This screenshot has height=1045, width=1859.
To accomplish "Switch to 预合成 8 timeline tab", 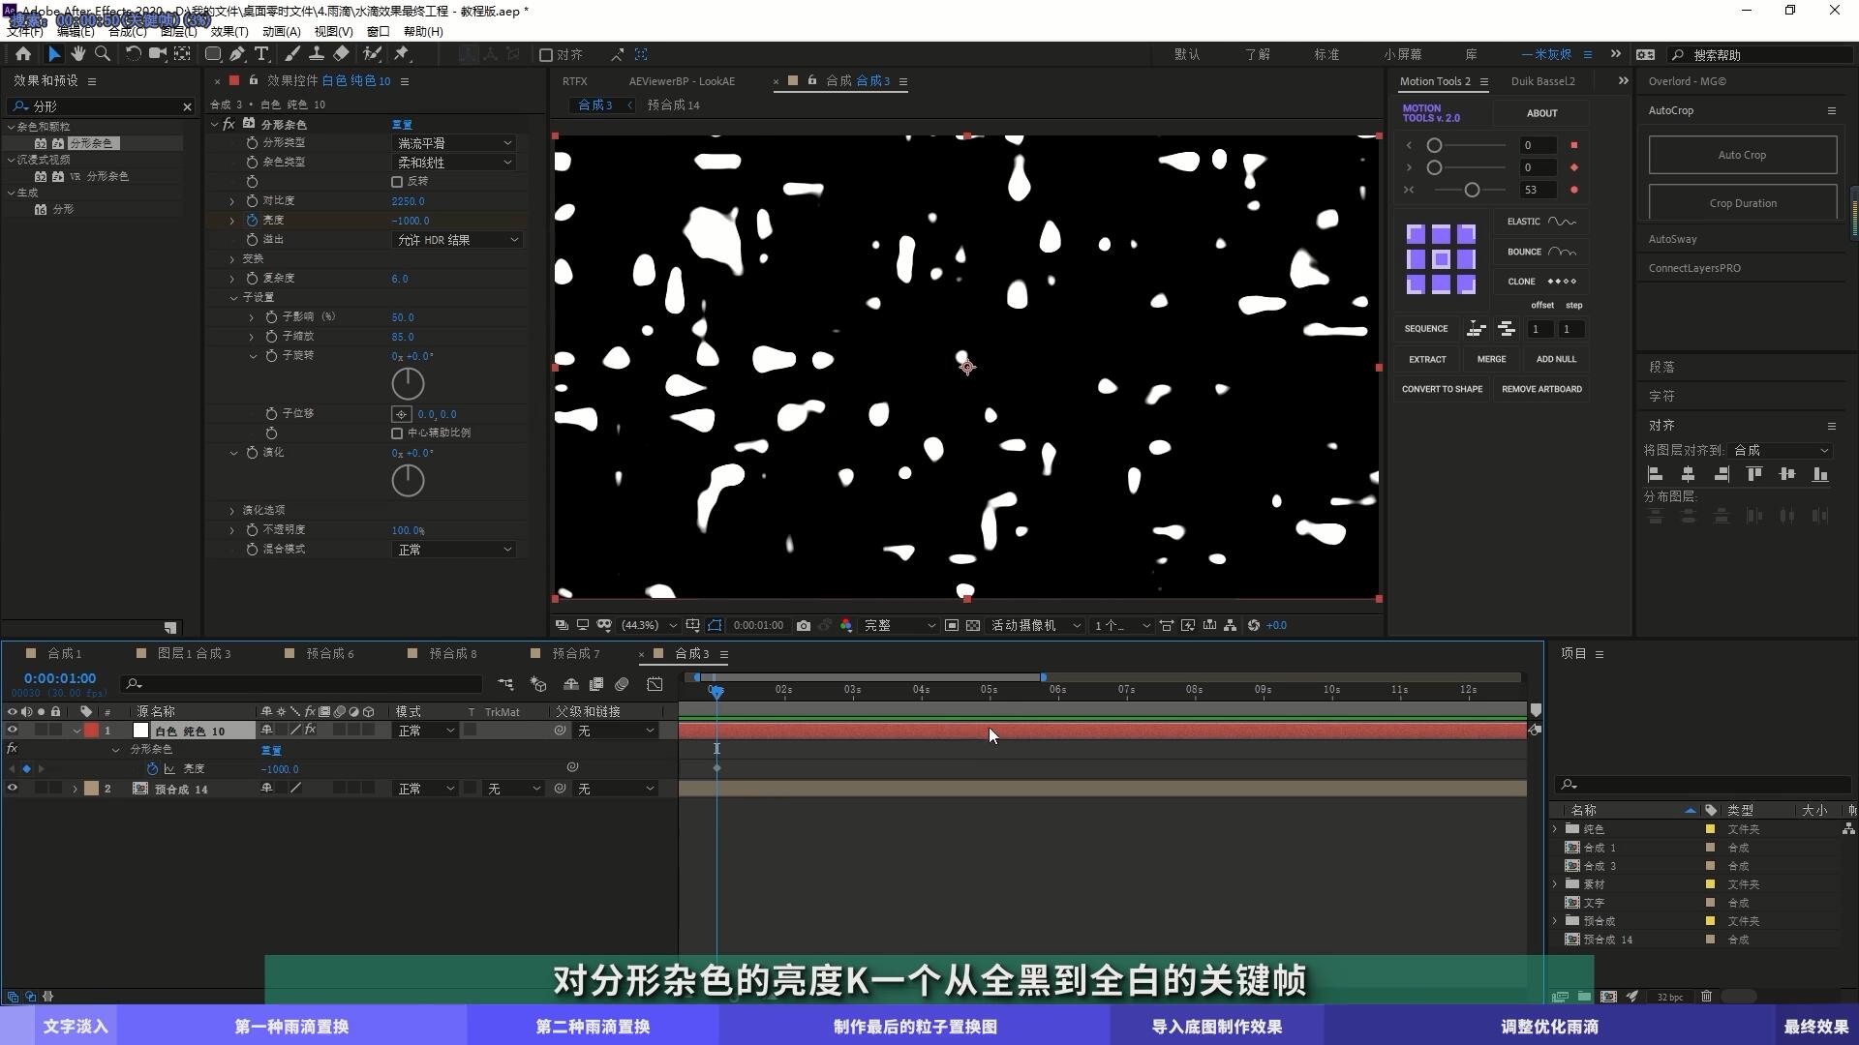I will coord(452,654).
